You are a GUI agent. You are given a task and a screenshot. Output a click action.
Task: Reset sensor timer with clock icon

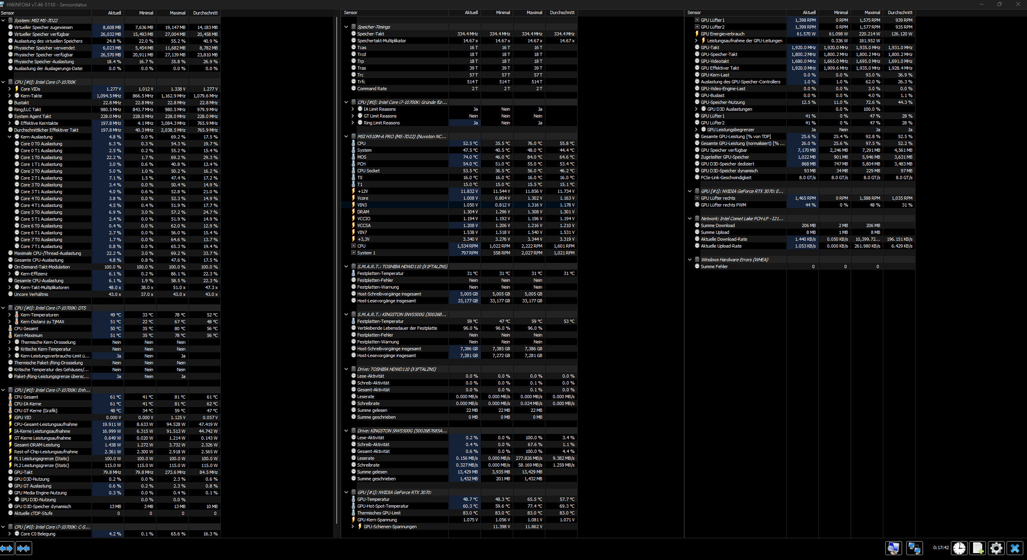tap(959, 548)
